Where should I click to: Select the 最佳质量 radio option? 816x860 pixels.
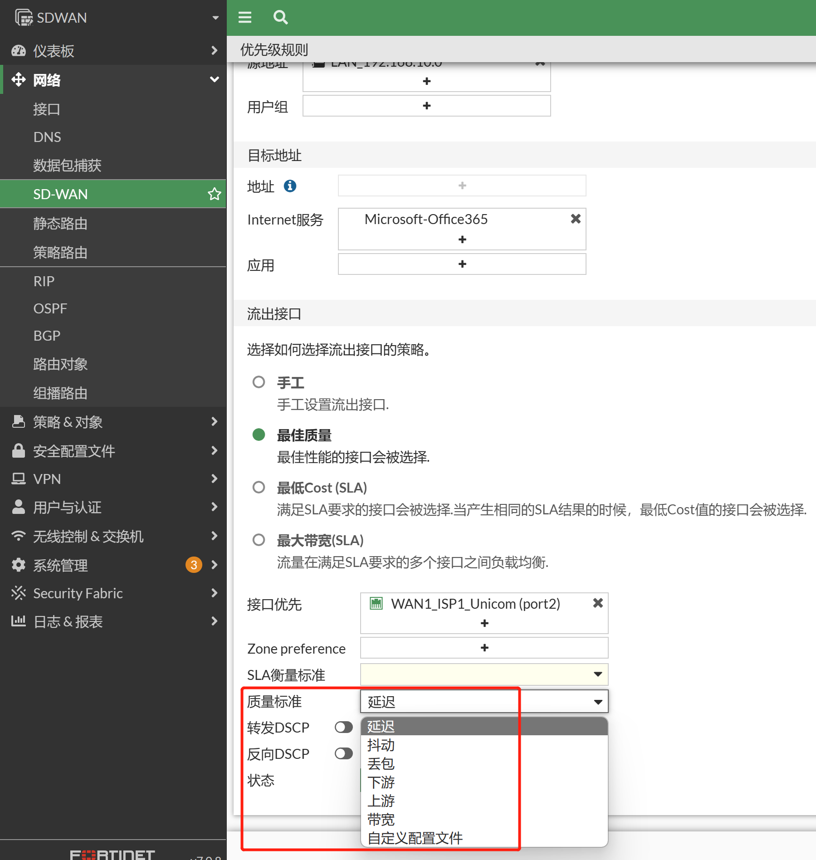coord(259,435)
